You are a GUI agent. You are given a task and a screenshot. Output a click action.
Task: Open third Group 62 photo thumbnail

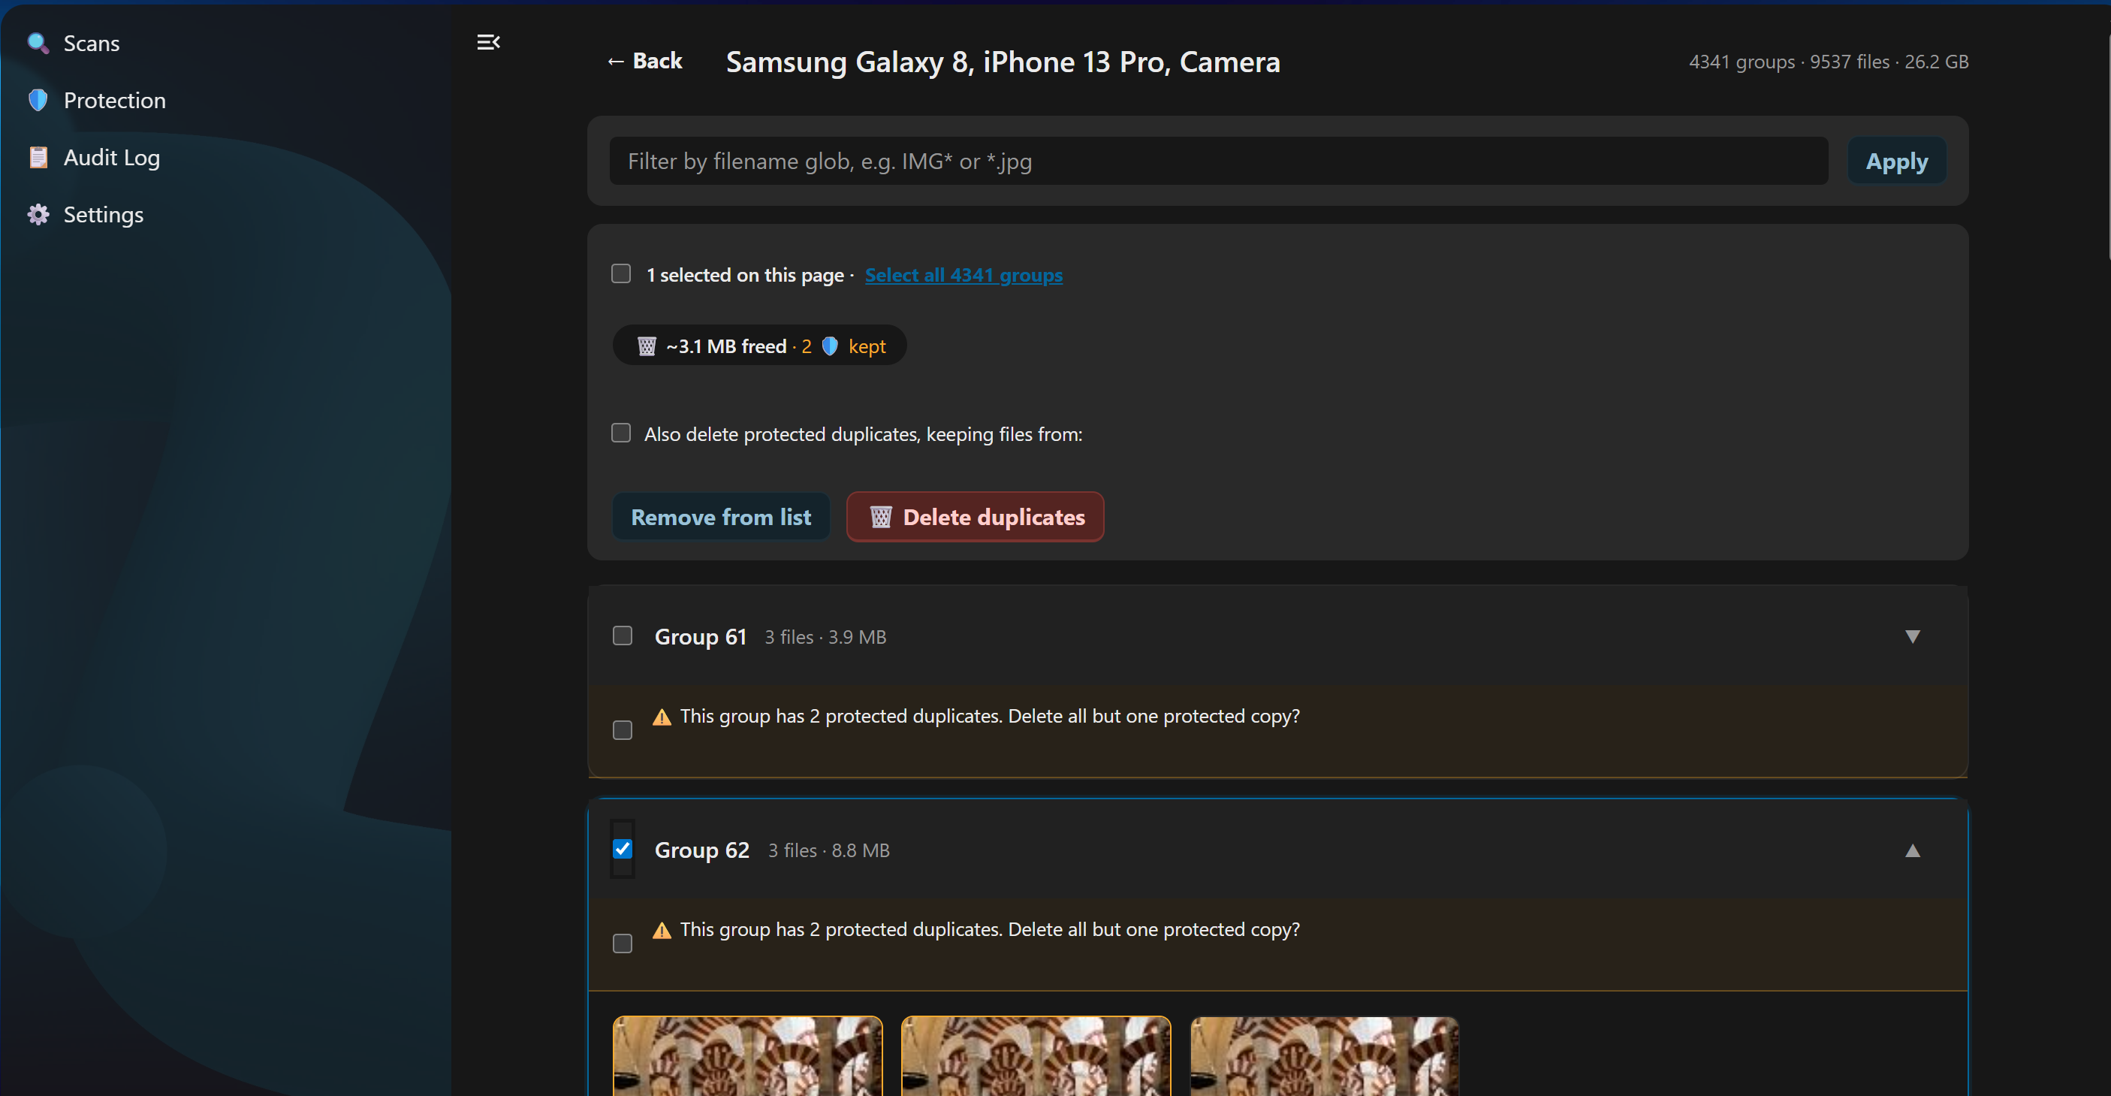(x=1324, y=1056)
